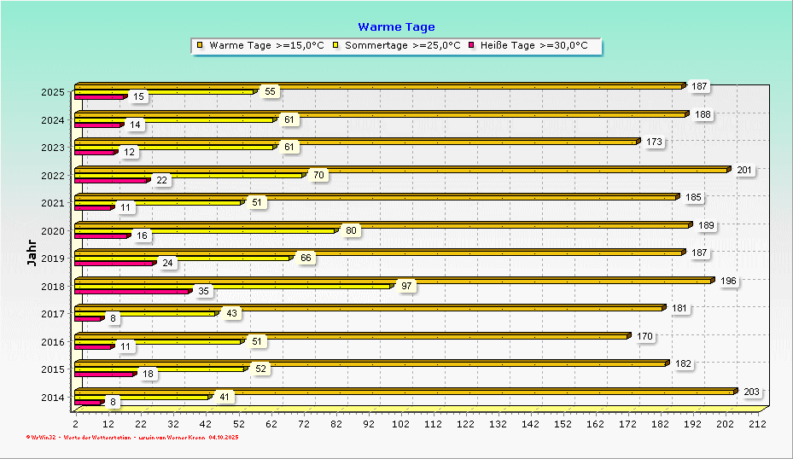This screenshot has height=459, width=793.
Task: Click the 203 value label for 2014
Action: tap(751, 392)
